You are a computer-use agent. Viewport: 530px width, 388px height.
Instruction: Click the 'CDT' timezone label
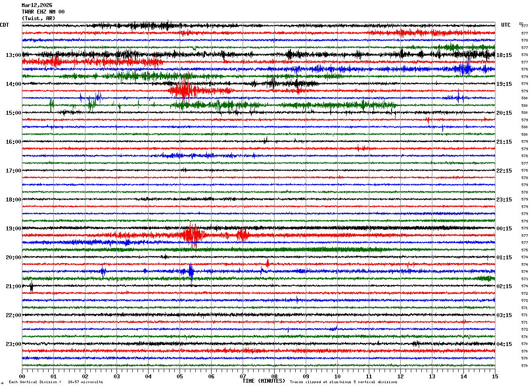coord(4,25)
